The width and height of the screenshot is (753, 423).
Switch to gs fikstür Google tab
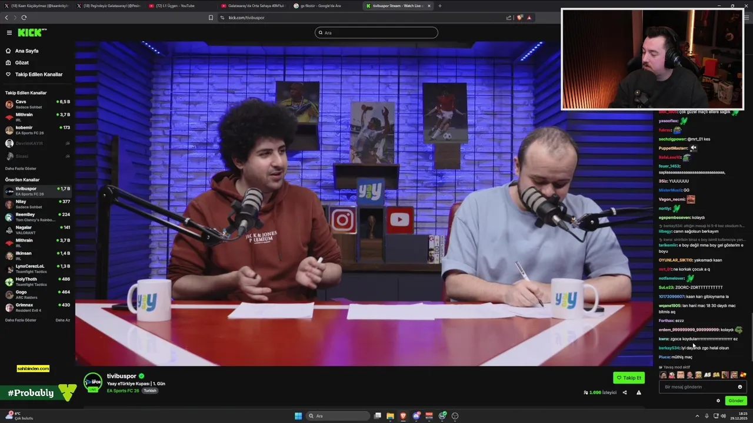(324, 6)
